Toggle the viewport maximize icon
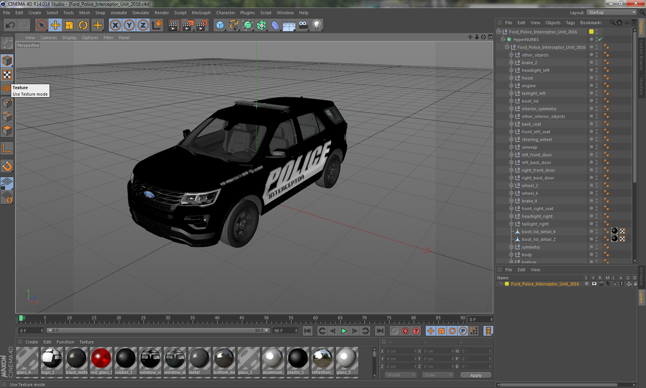 point(490,37)
